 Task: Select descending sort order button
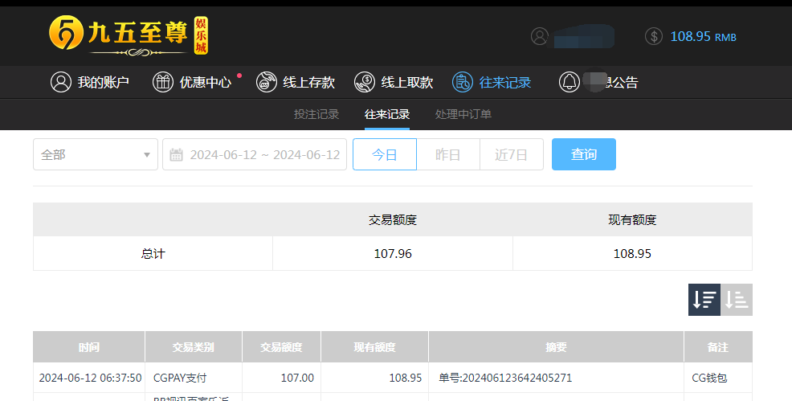pos(704,300)
